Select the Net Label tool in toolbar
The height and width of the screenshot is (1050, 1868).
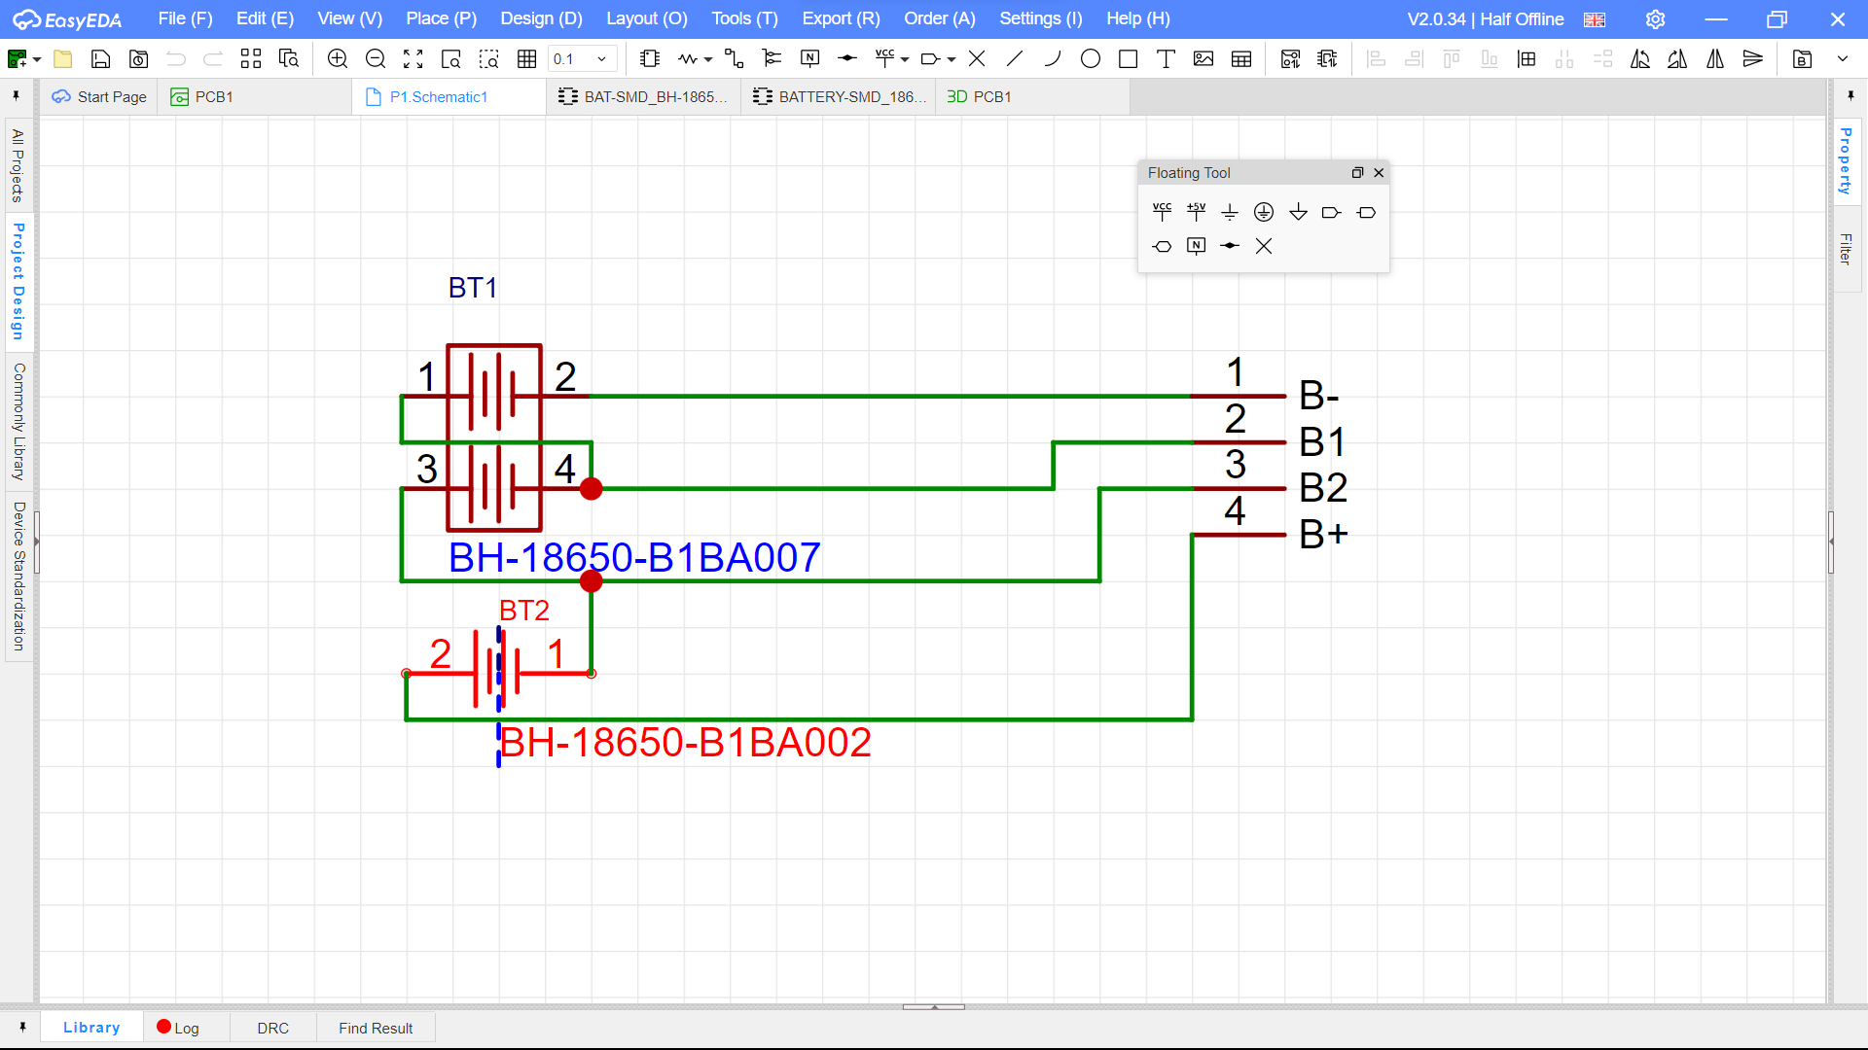[809, 59]
